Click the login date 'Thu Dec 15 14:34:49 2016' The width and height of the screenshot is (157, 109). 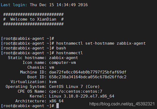(x=59, y=5)
